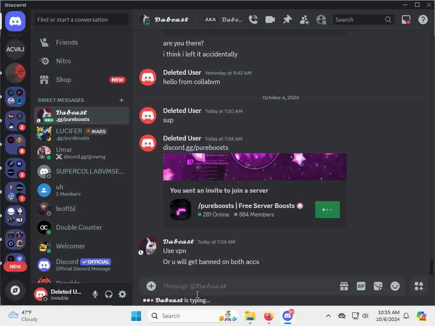Image resolution: width=435 pixels, height=326 pixels.
Task: Open the LUCIFER direct message
Action: 82,134
